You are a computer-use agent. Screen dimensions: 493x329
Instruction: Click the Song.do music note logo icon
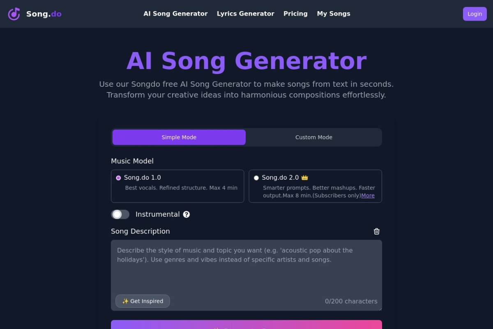click(x=14, y=14)
